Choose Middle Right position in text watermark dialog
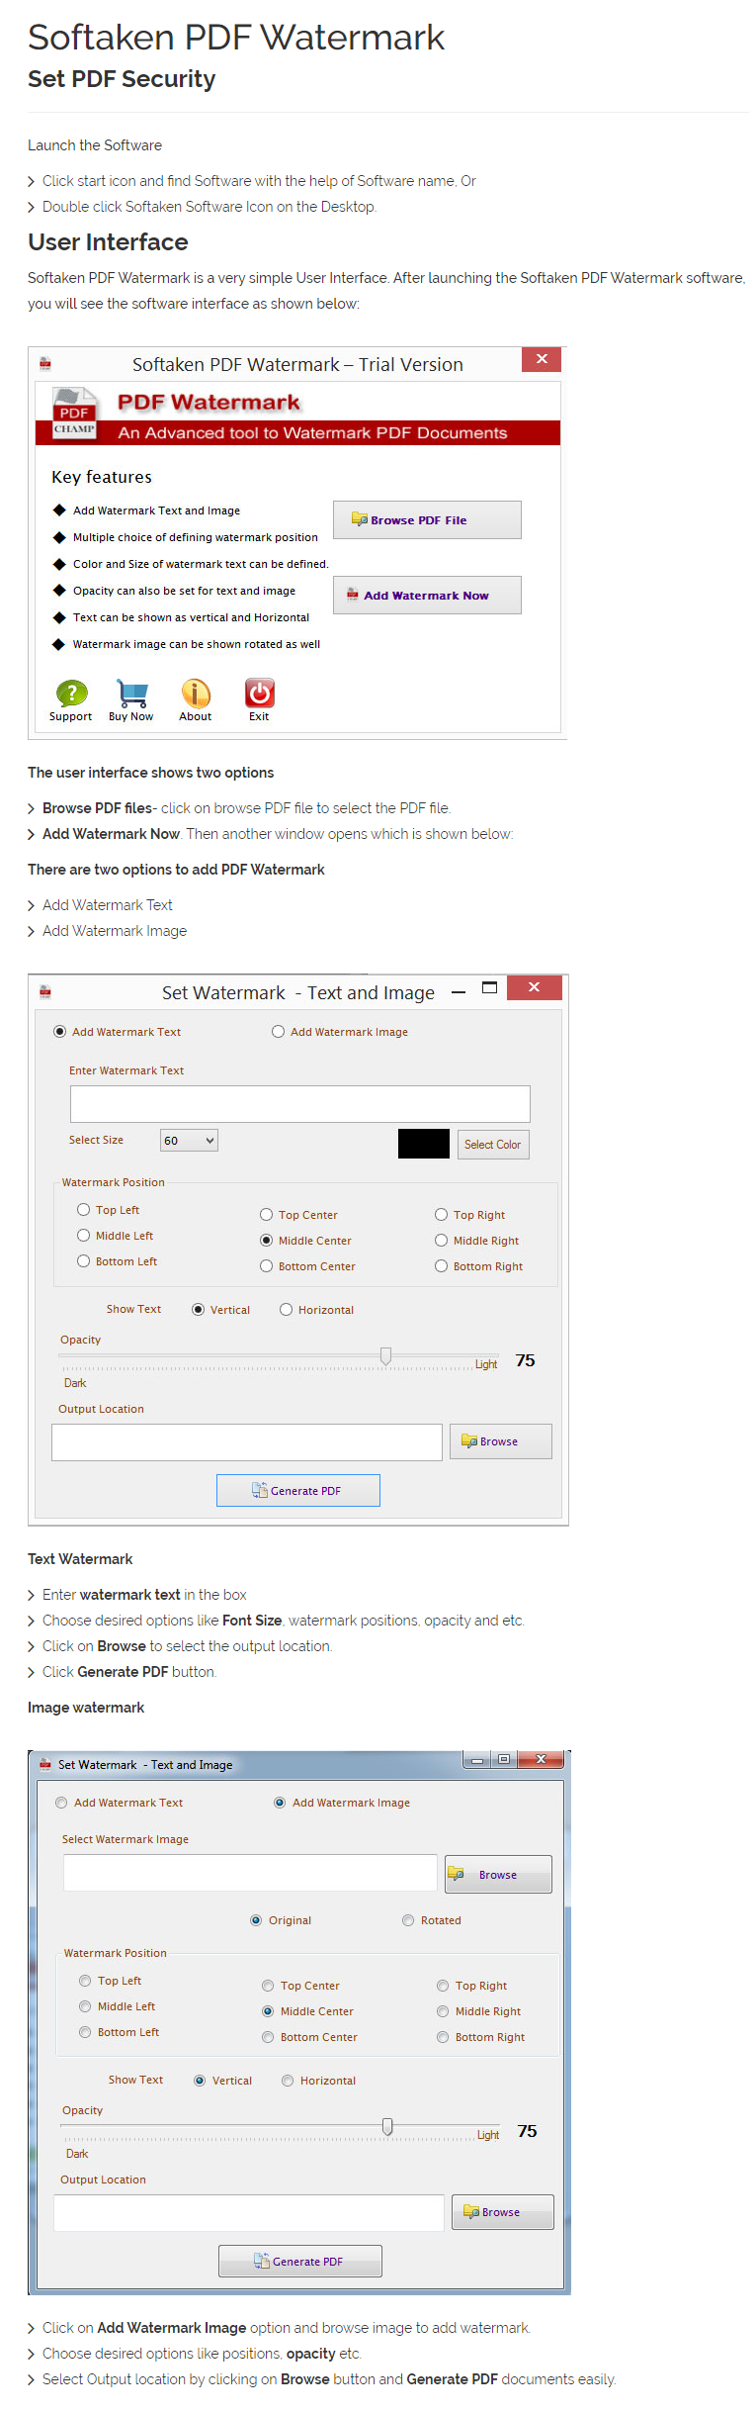 (x=442, y=1240)
